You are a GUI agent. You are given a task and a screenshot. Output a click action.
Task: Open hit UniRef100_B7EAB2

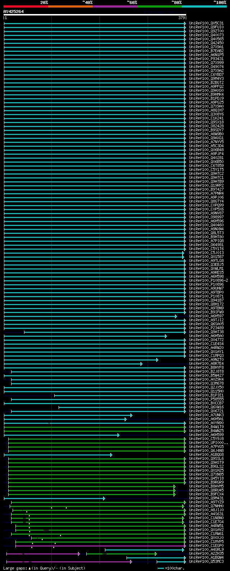pyautogui.click(x=206, y=51)
